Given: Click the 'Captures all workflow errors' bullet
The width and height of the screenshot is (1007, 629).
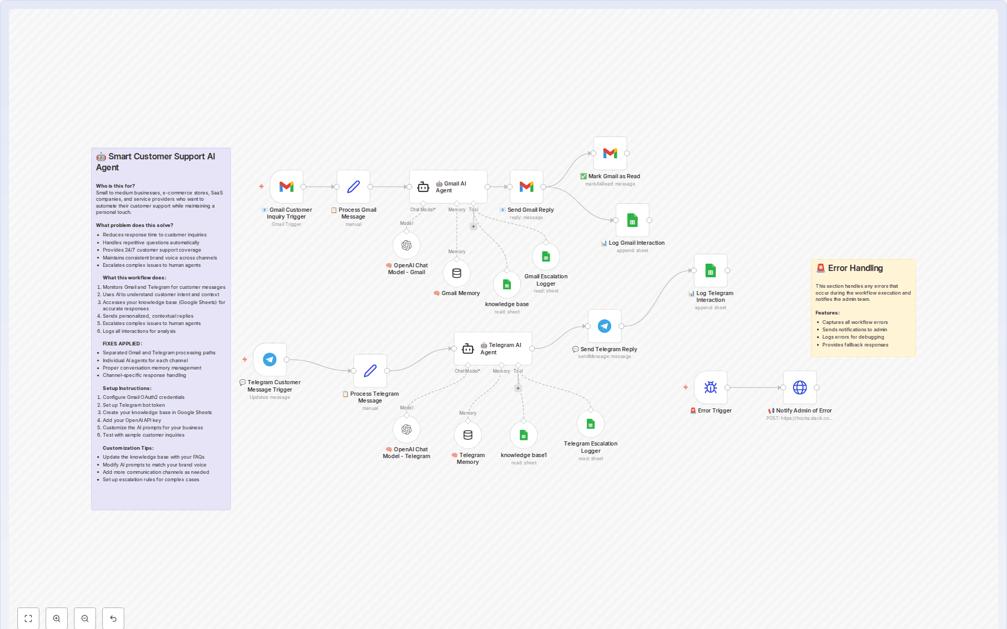Looking at the screenshot, I should [x=855, y=322].
